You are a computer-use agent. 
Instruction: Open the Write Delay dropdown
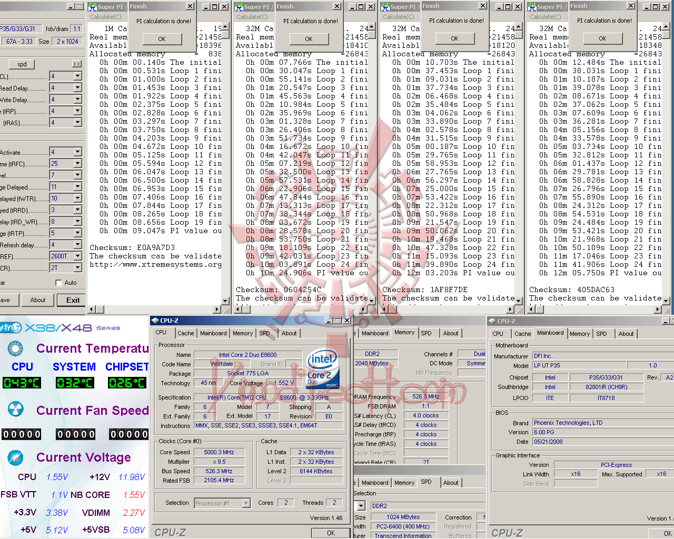point(78,99)
